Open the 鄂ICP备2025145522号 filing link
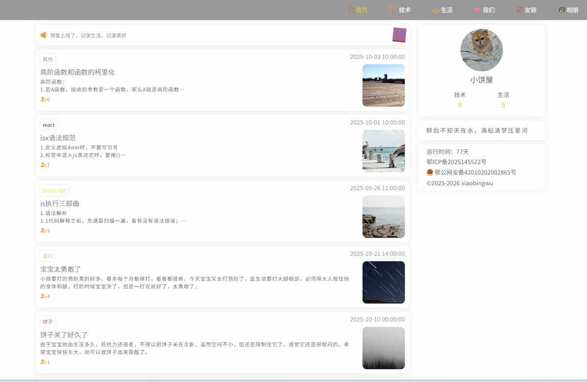The image size is (587, 382). (456, 162)
